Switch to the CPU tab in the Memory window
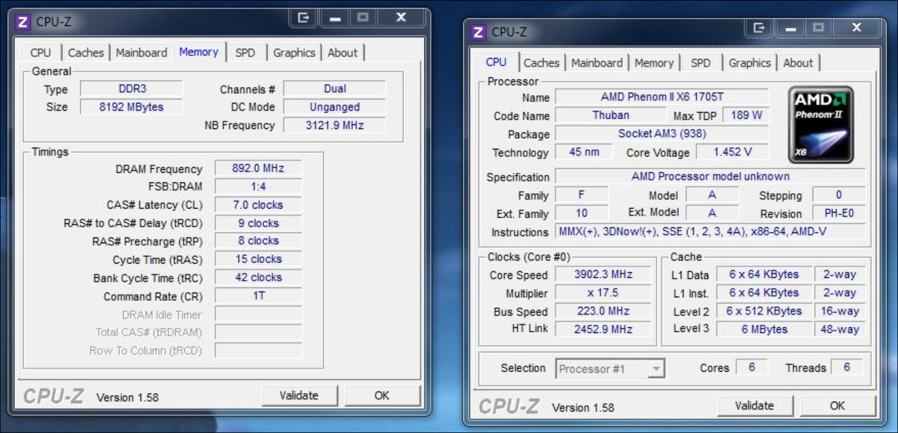This screenshot has height=433, width=898. point(40,53)
